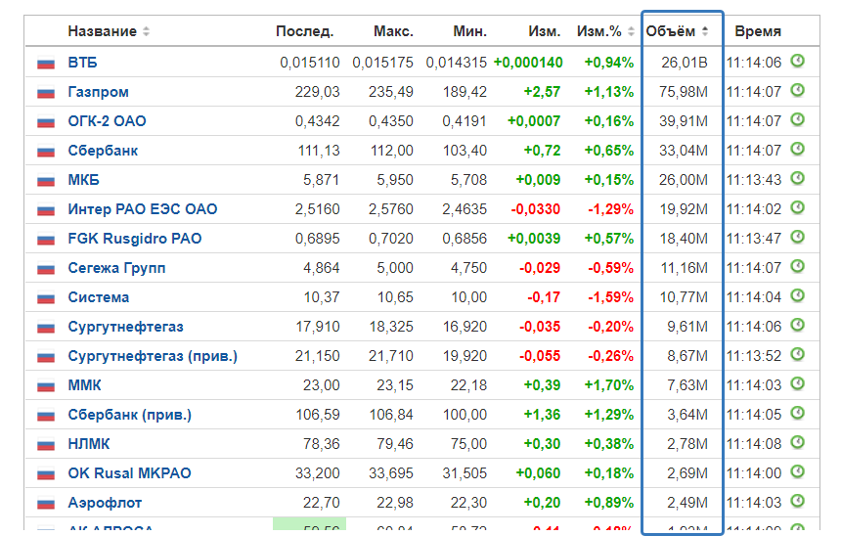
Task: Open the Аэрофлот stock link
Action: click(105, 503)
